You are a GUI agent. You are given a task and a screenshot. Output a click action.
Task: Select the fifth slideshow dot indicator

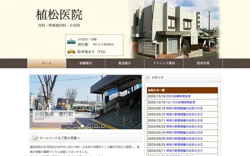coord(96,126)
